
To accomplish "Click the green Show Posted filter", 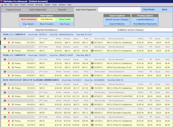I will [x=65, y=19].
